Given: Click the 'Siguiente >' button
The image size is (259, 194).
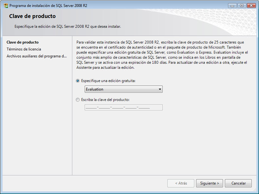Looking at the screenshot, I should tap(209, 183).
